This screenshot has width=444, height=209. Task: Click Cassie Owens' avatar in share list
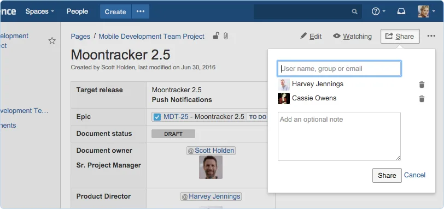[x=284, y=99]
